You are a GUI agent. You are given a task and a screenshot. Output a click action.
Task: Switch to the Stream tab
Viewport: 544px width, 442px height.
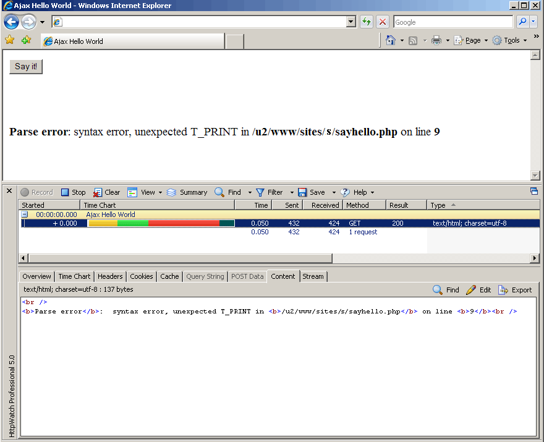(x=313, y=276)
